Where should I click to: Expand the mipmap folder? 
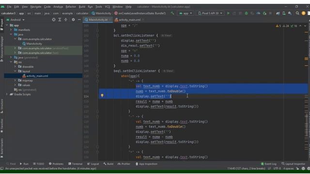point(15,81)
